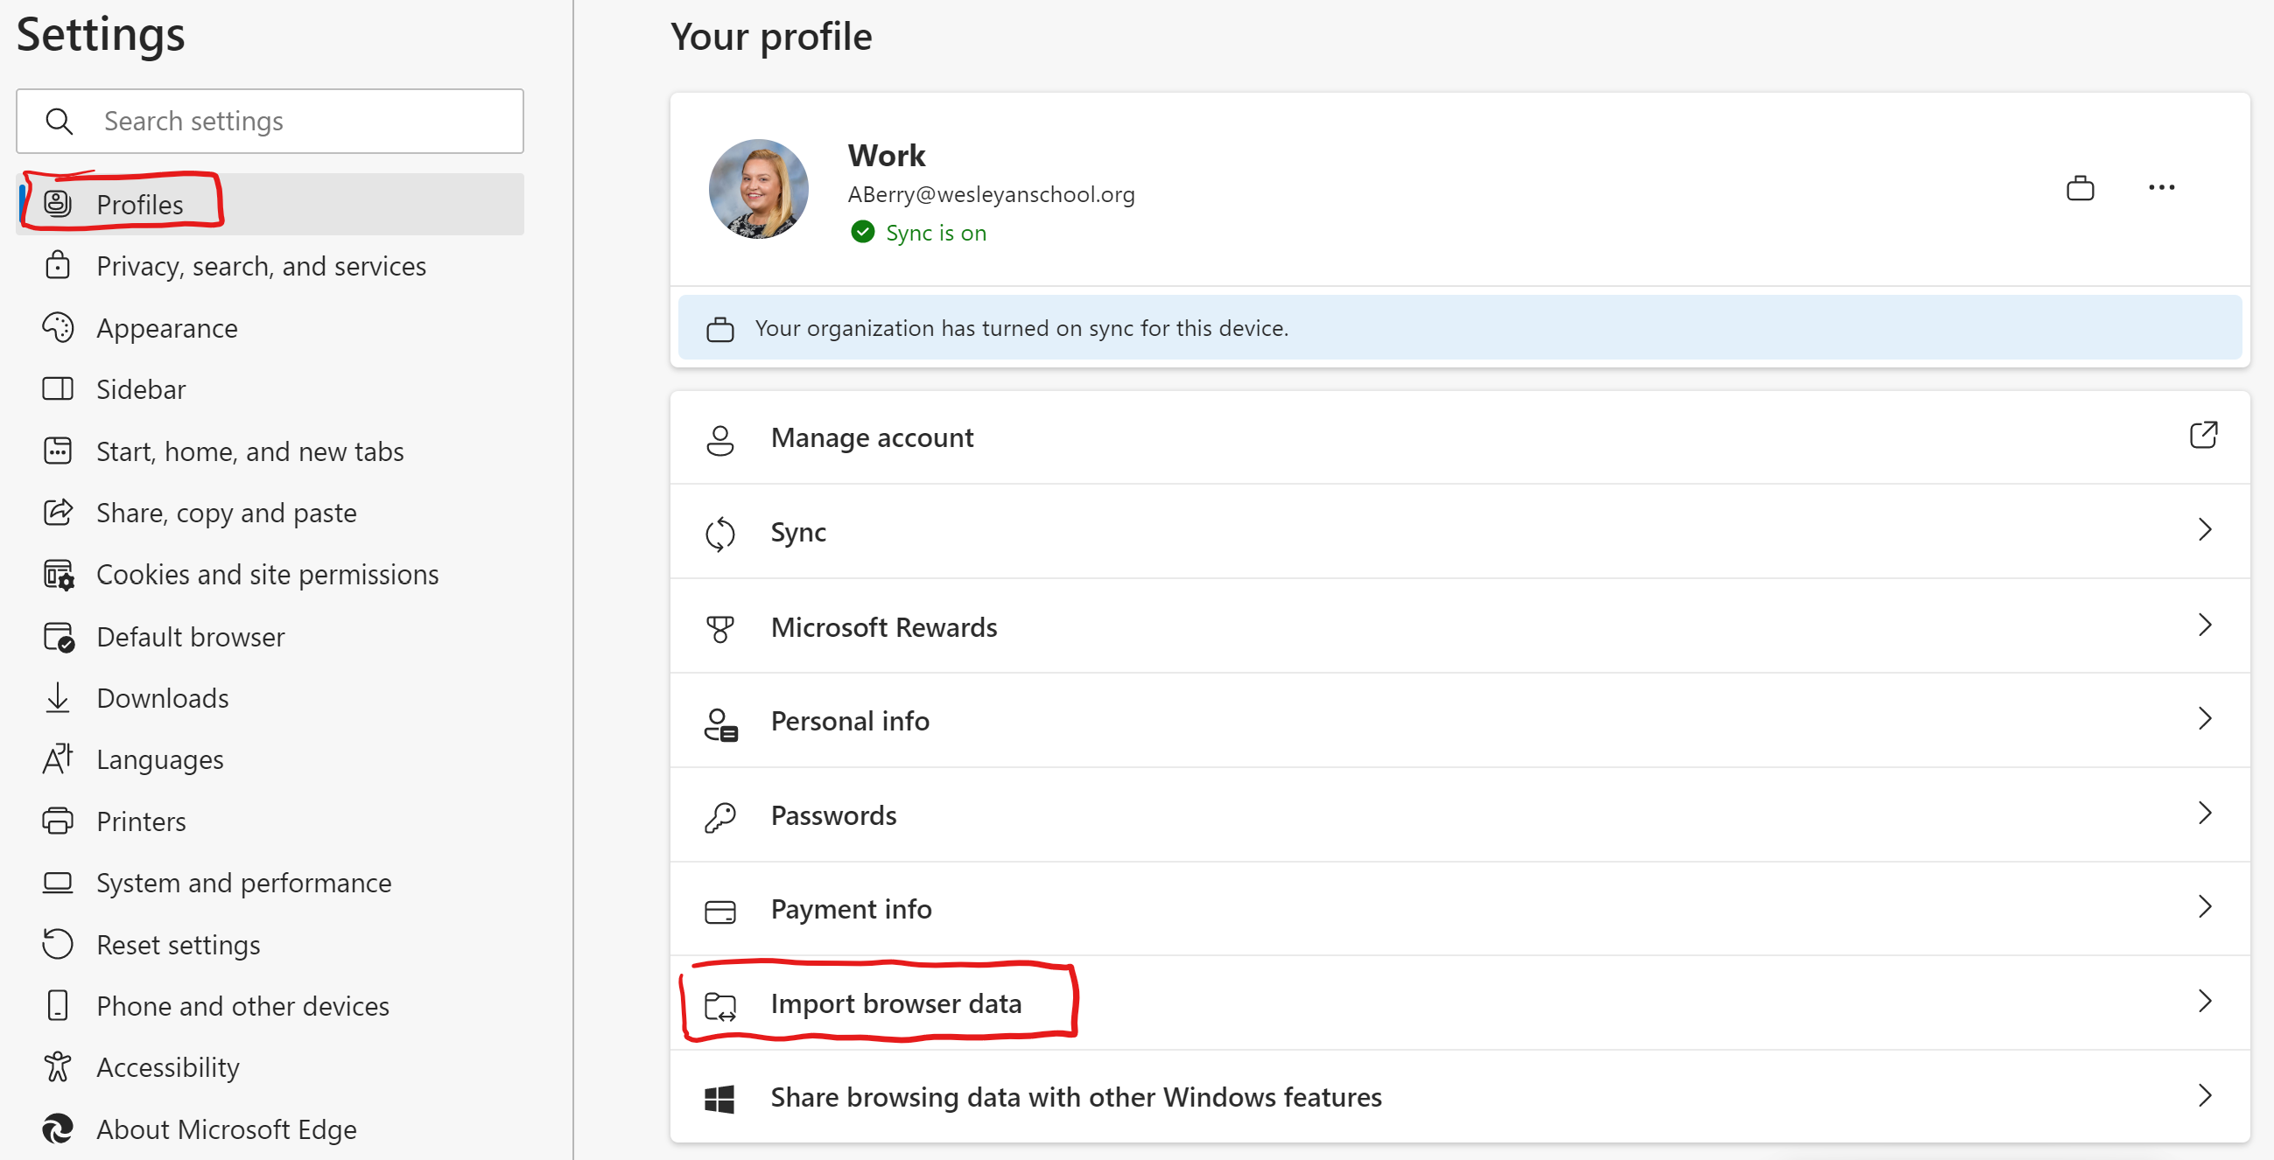Click the Default browser icon

[x=58, y=636]
